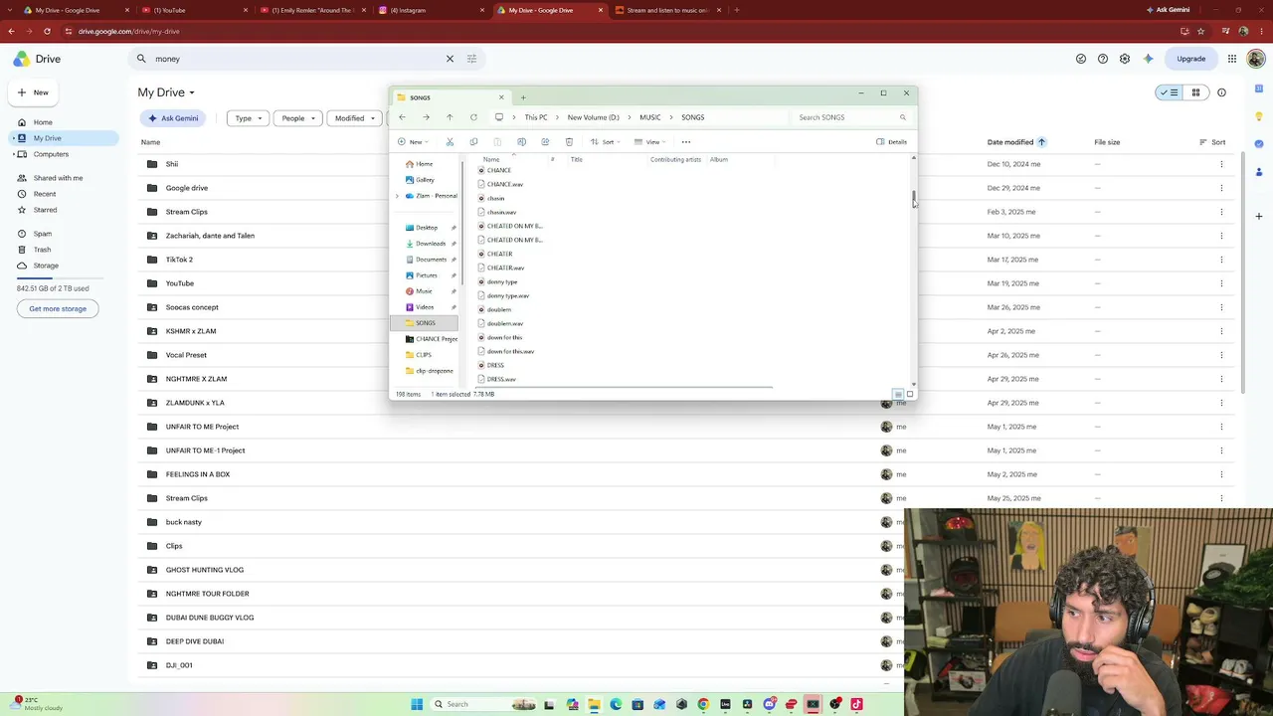This screenshot has width=1273, height=716.
Task: Select the Vocal Preset folder row
Action: [x=686, y=355]
